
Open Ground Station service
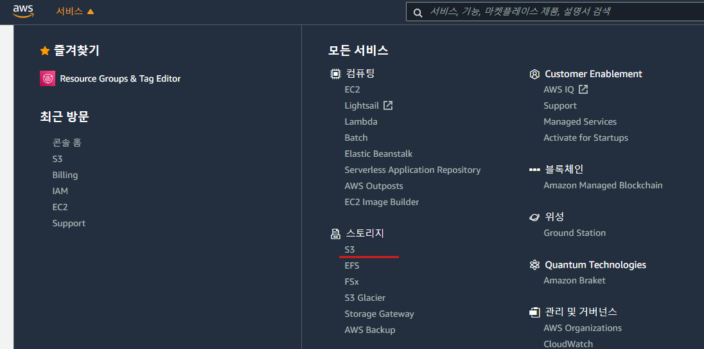(x=575, y=233)
